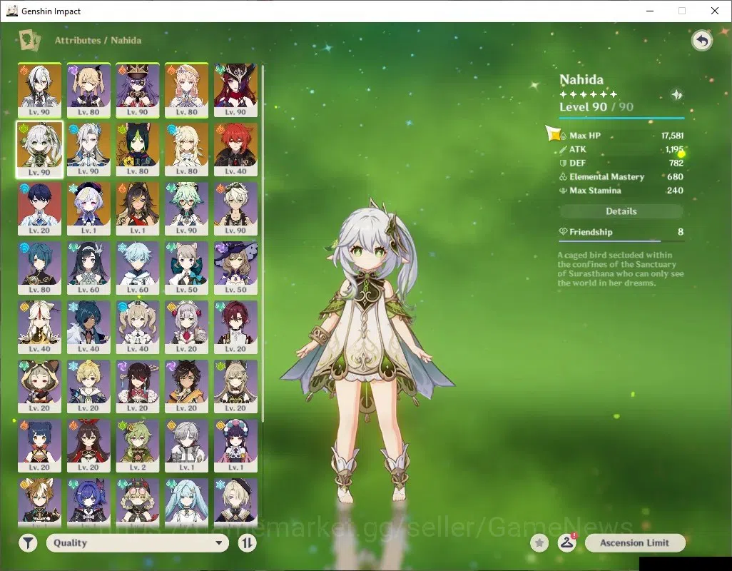This screenshot has width=732, height=571.
Task: Select Fischl's Lv. 80 portrait
Action: tap(88, 90)
